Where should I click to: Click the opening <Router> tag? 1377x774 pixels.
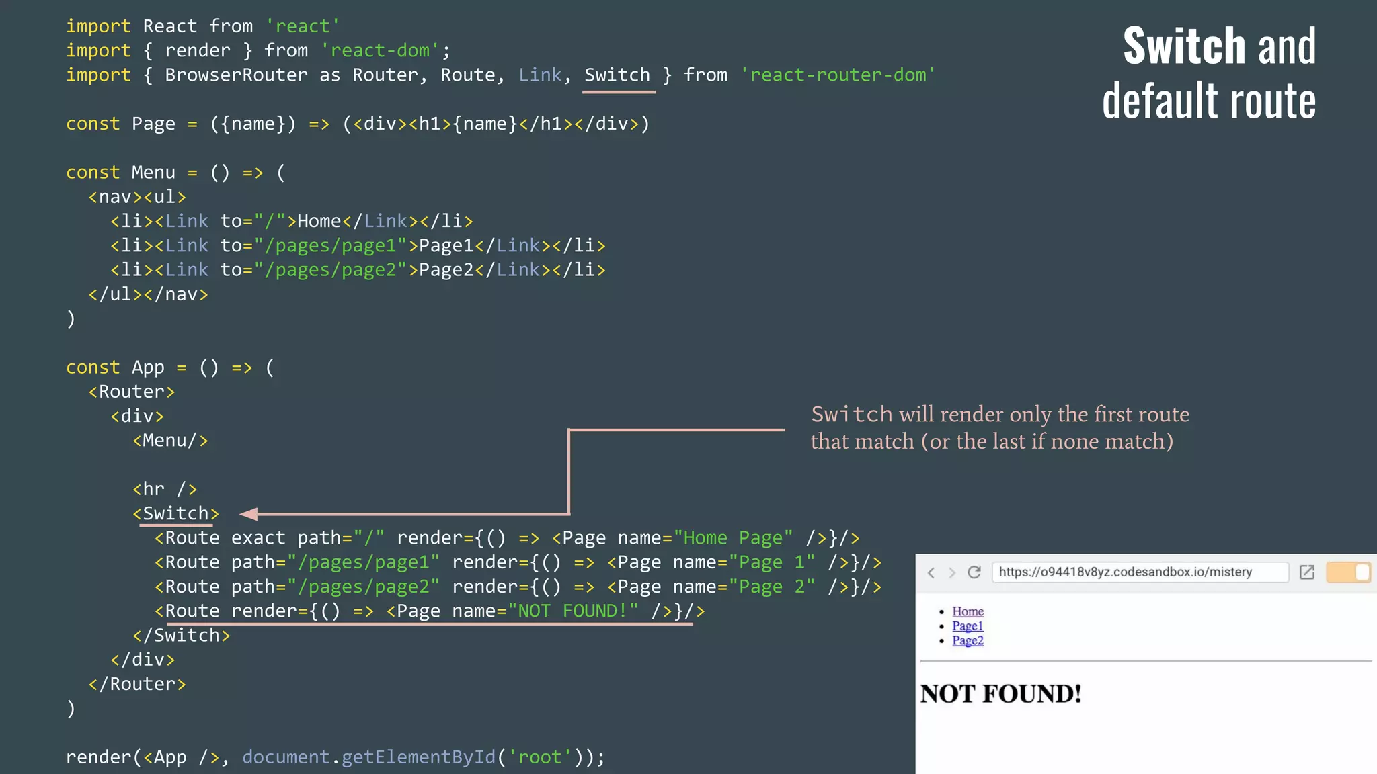click(132, 392)
